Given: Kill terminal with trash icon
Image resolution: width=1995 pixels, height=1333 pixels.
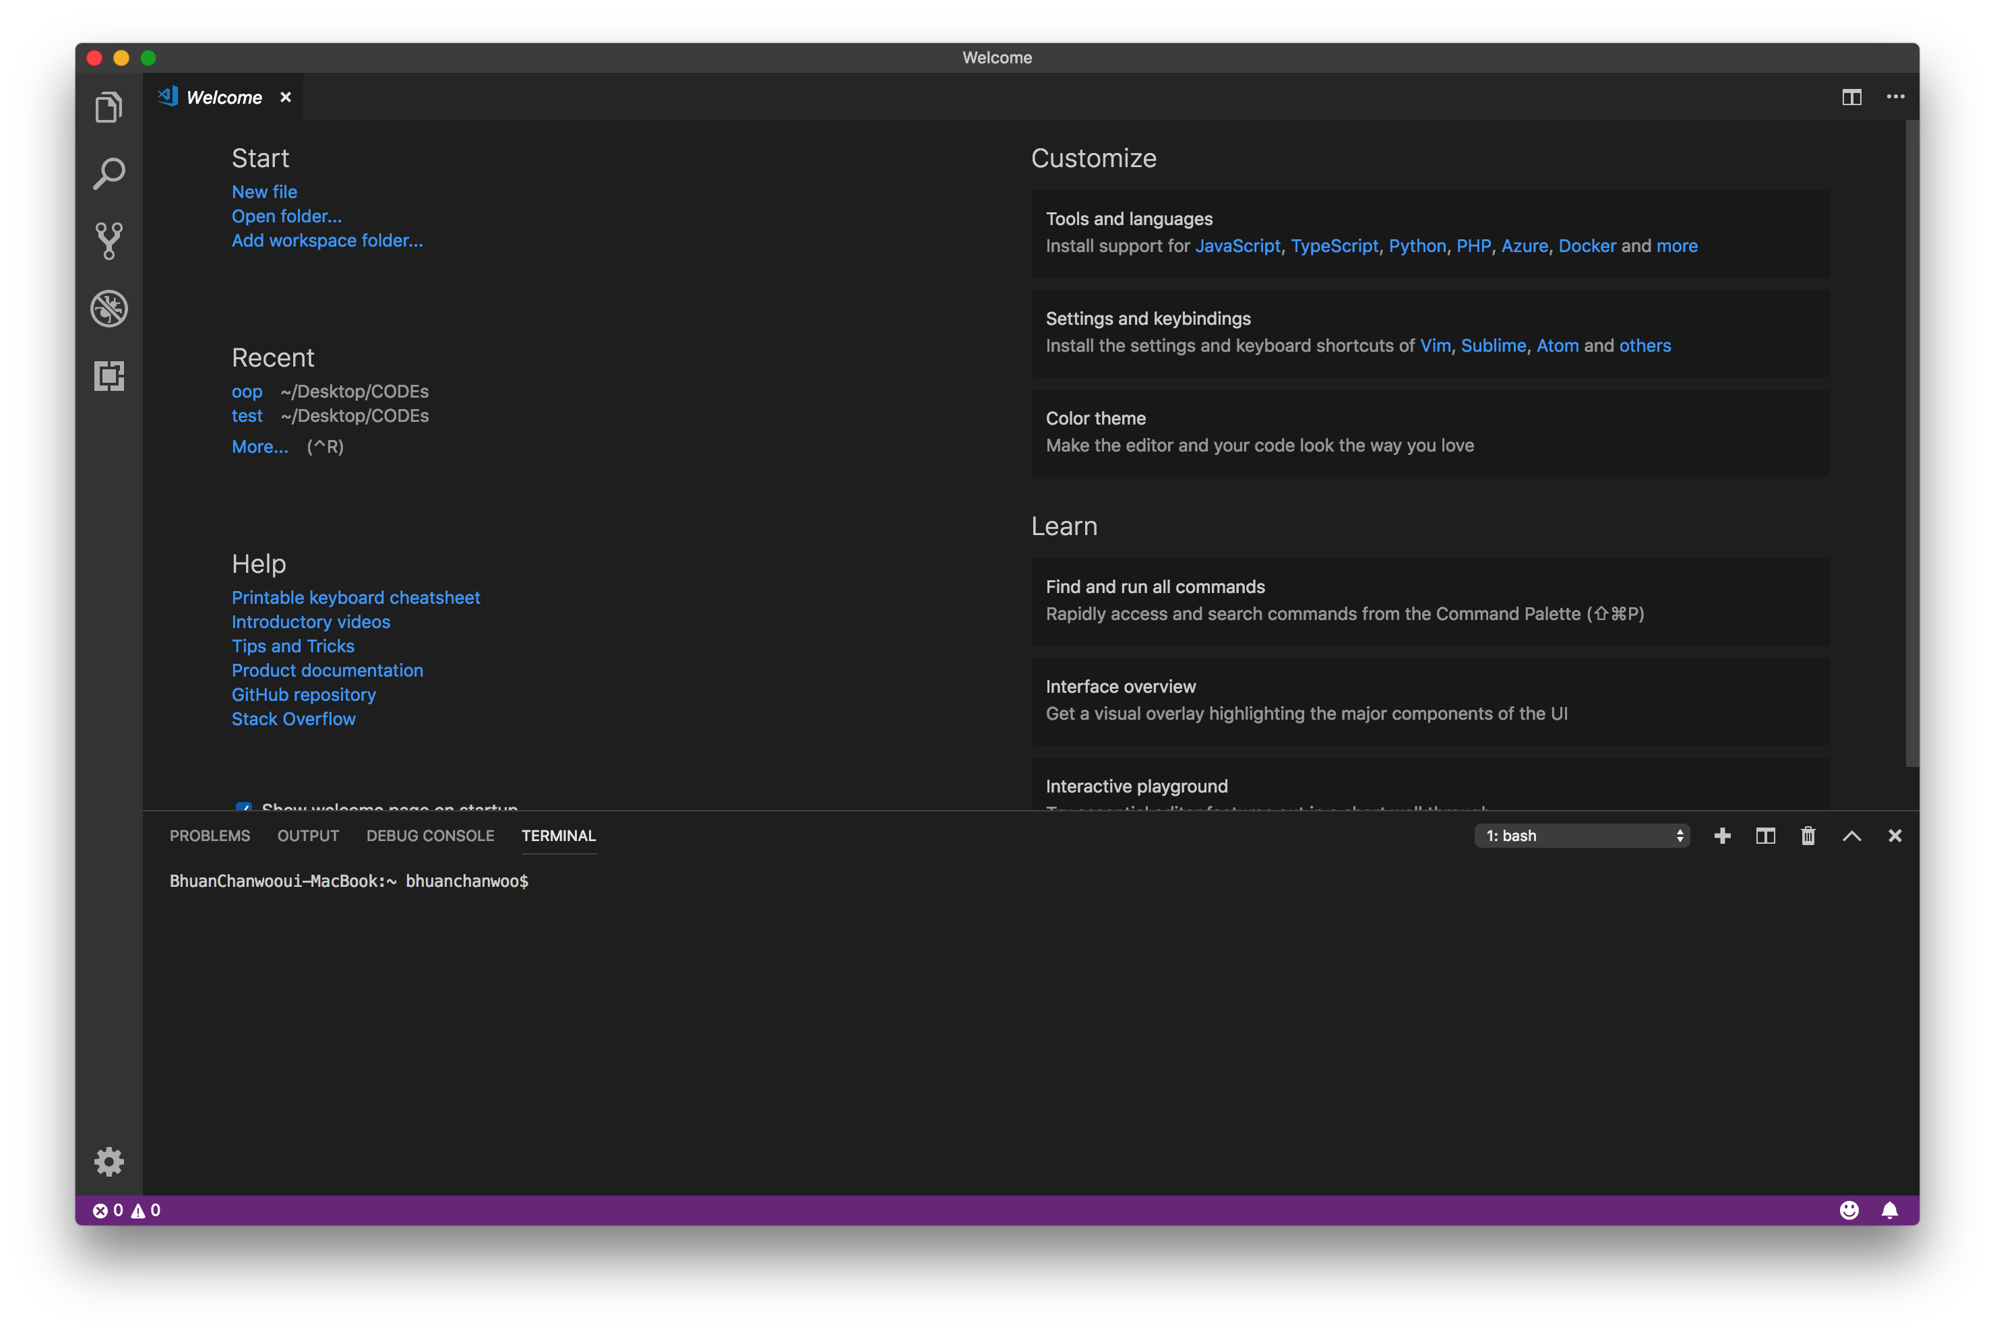Looking at the screenshot, I should pos(1808,836).
